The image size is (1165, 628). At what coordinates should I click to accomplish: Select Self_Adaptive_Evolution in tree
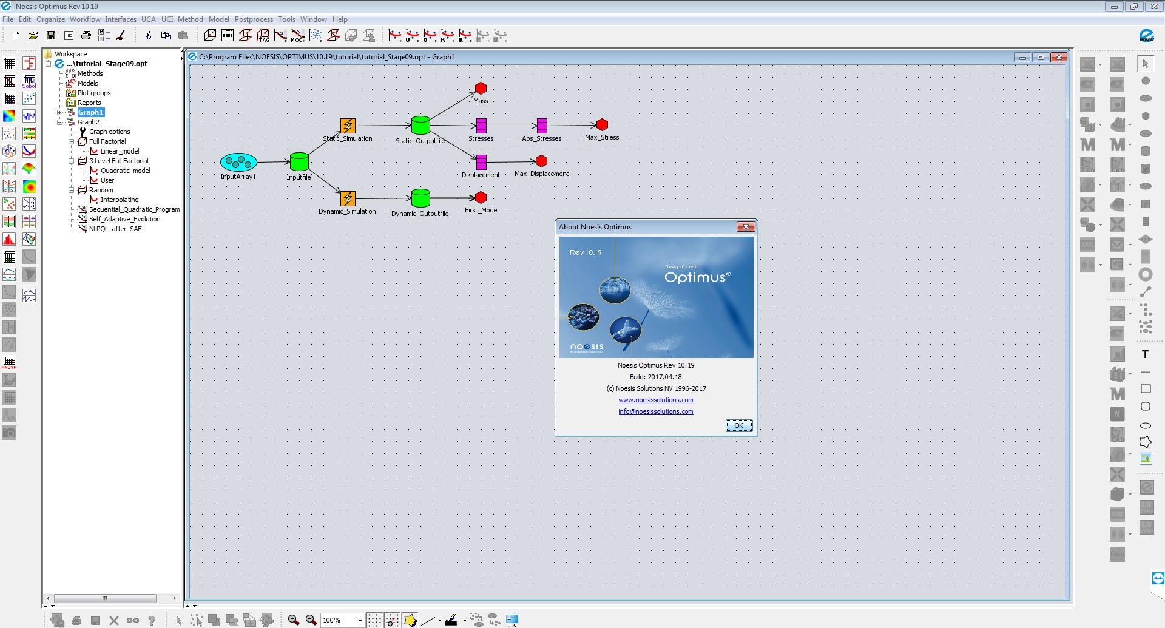[x=125, y=219]
